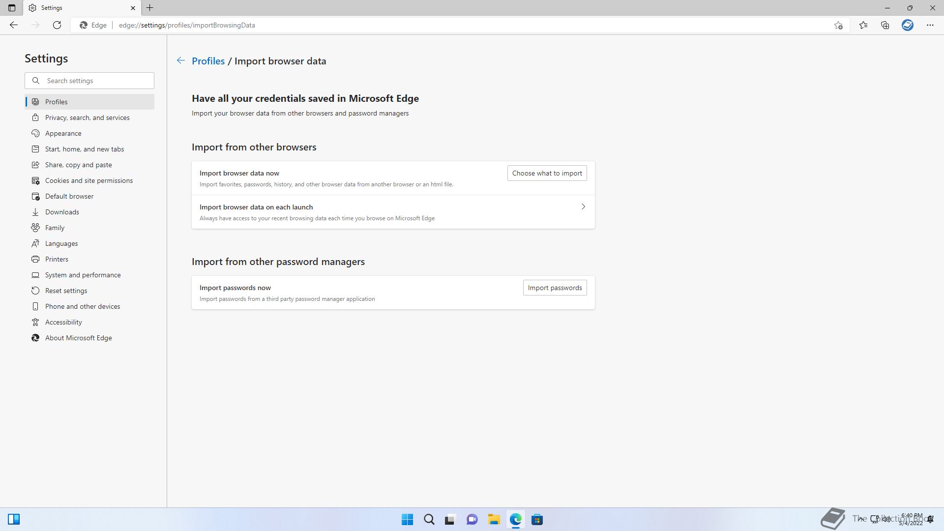Open Accessibility settings
This screenshot has width=944, height=531.
89,322
